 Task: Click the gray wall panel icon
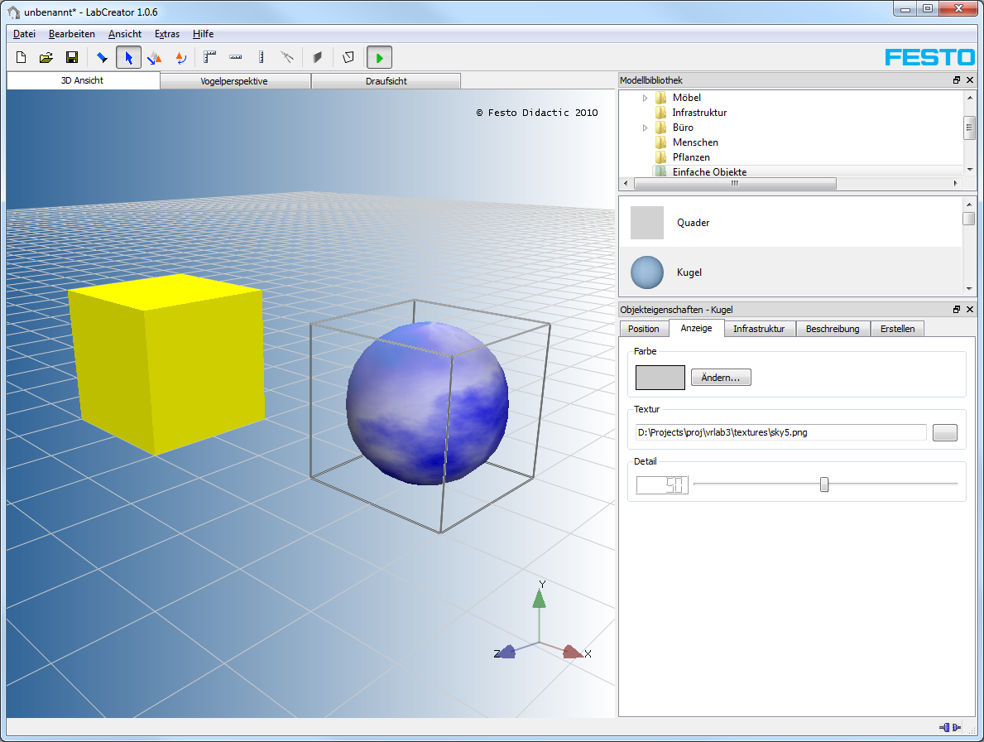coord(318,58)
